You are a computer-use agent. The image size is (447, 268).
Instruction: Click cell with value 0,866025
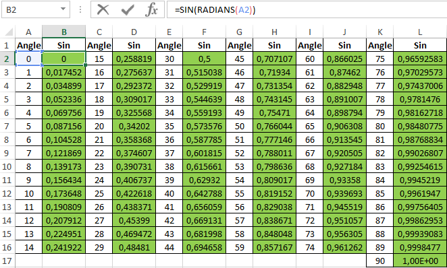[344, 59]
